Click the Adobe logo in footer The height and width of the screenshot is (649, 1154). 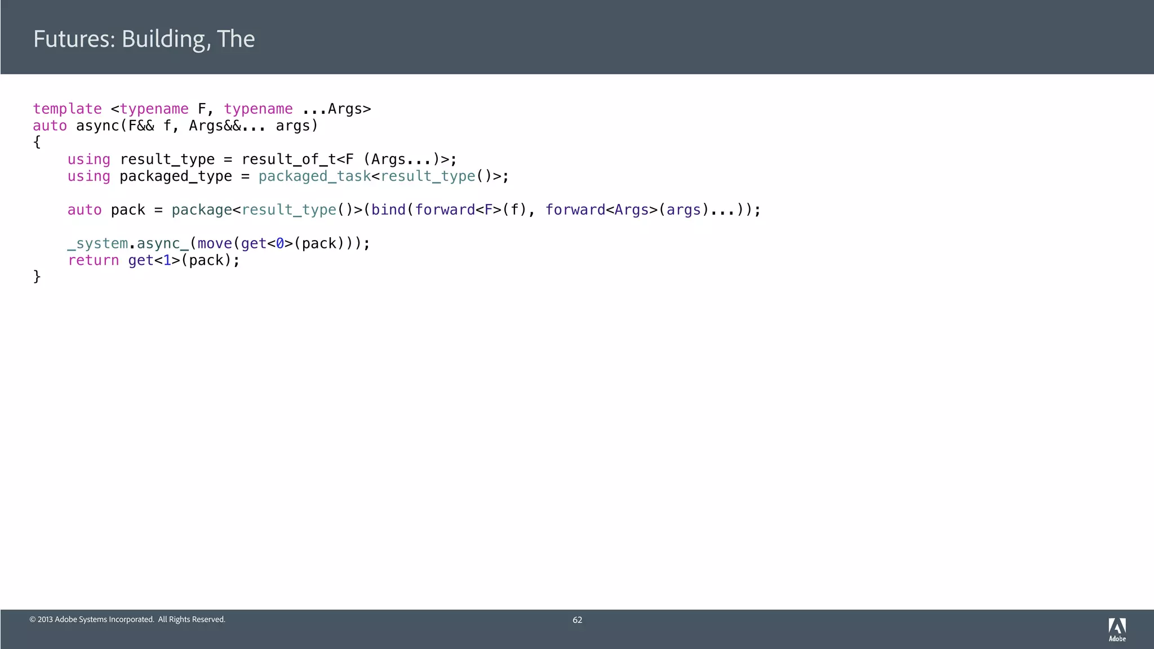tap(1117, 629)
